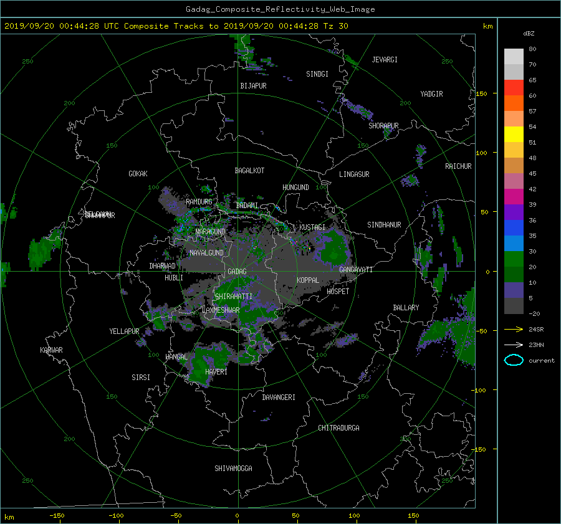
Task: Click the DHARWAD city label
Action: coord(162,266)
